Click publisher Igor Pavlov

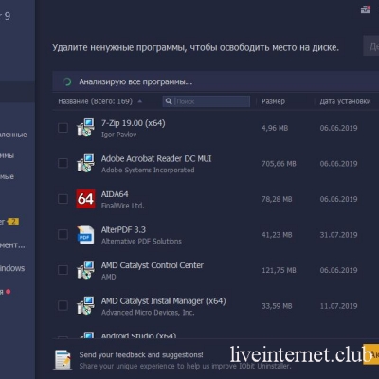[x=118, y=135]
